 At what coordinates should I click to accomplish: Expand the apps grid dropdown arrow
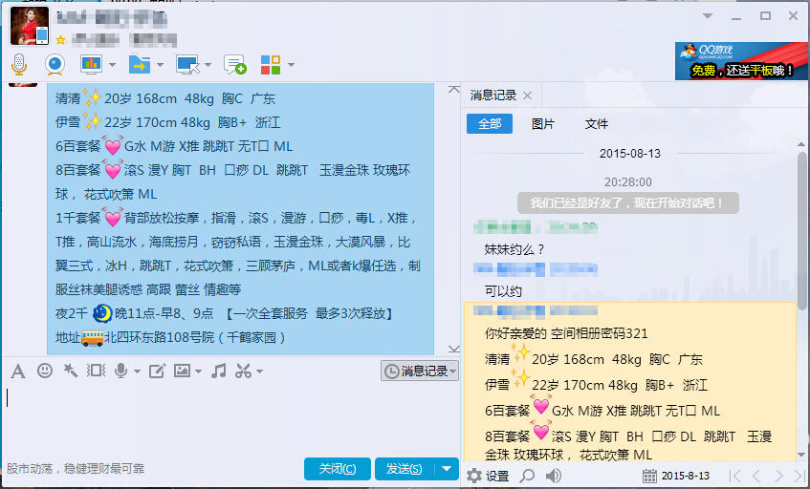point(291,65)
